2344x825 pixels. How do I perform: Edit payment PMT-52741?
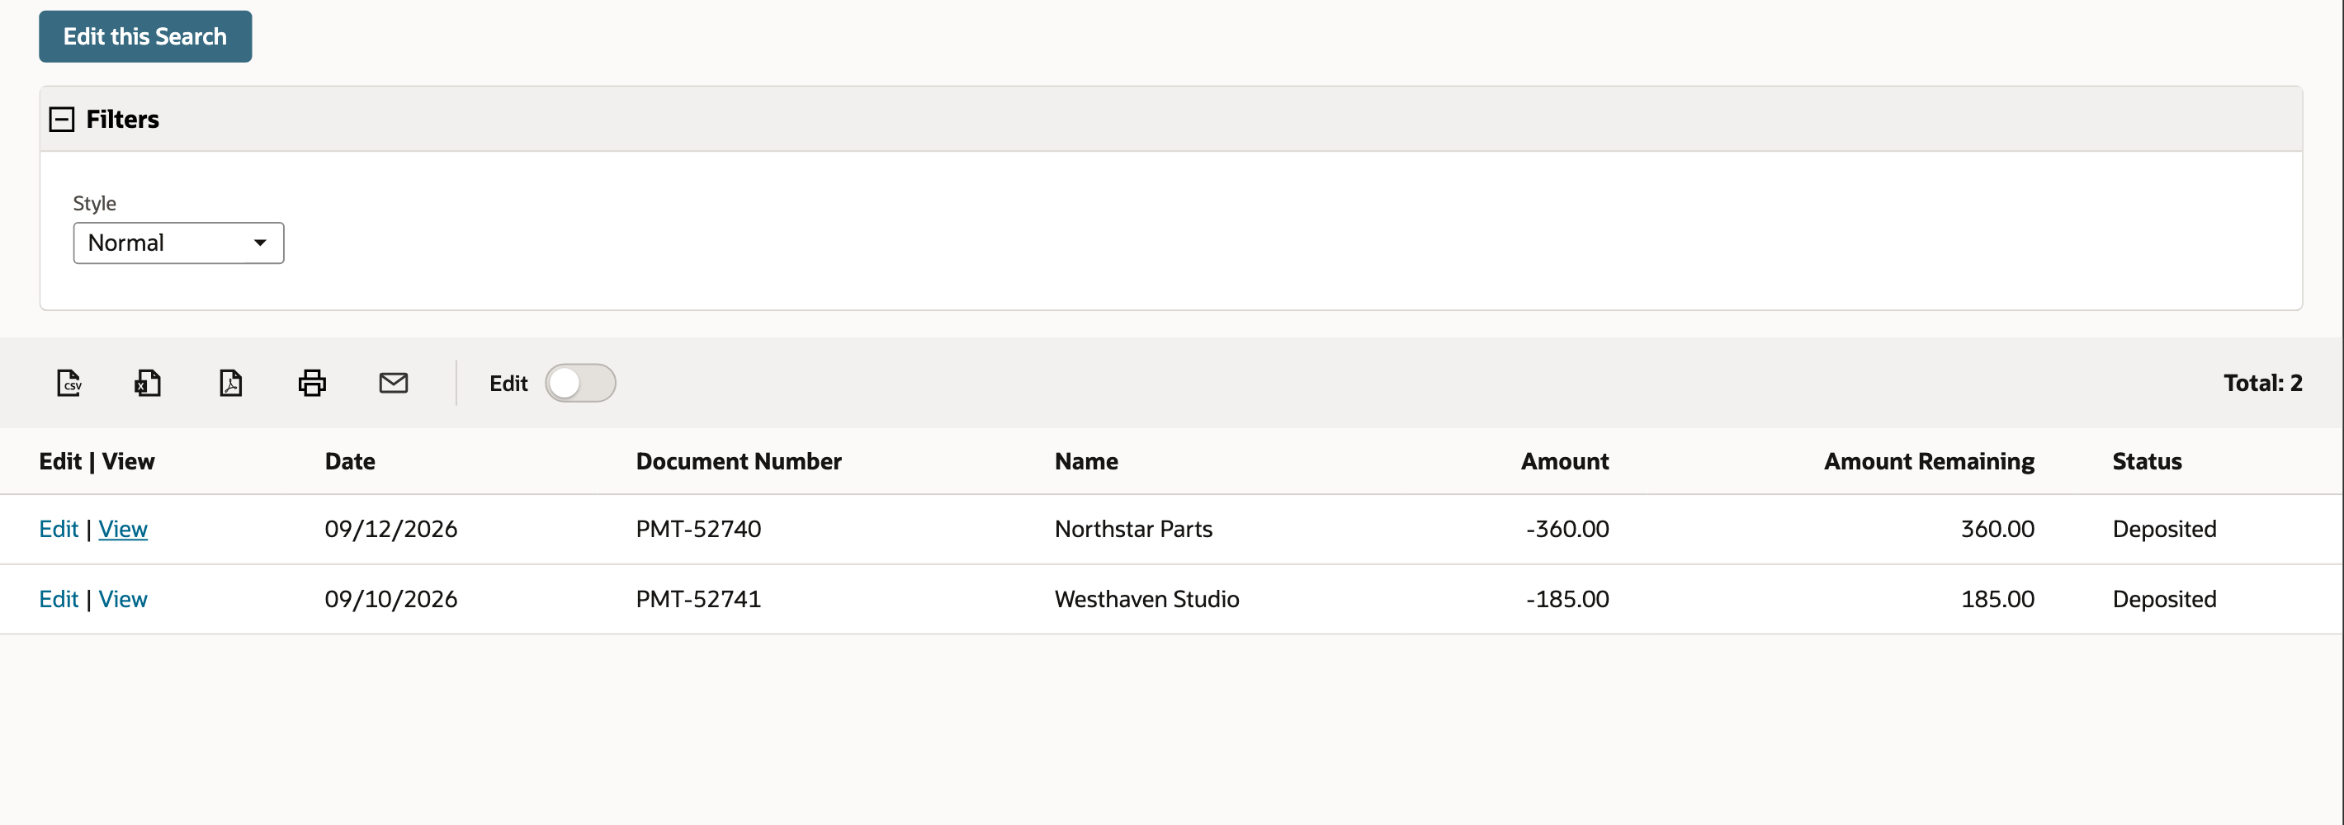click(59, 598)
